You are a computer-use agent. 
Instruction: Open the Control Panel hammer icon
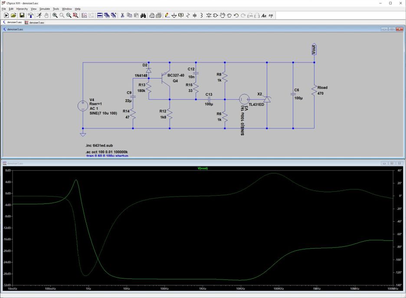[x=30, y=16]
